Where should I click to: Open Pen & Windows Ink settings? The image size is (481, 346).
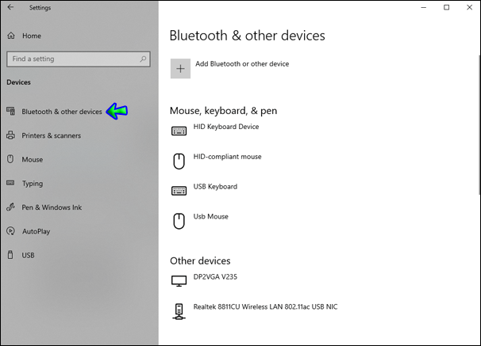coord(52,207)
